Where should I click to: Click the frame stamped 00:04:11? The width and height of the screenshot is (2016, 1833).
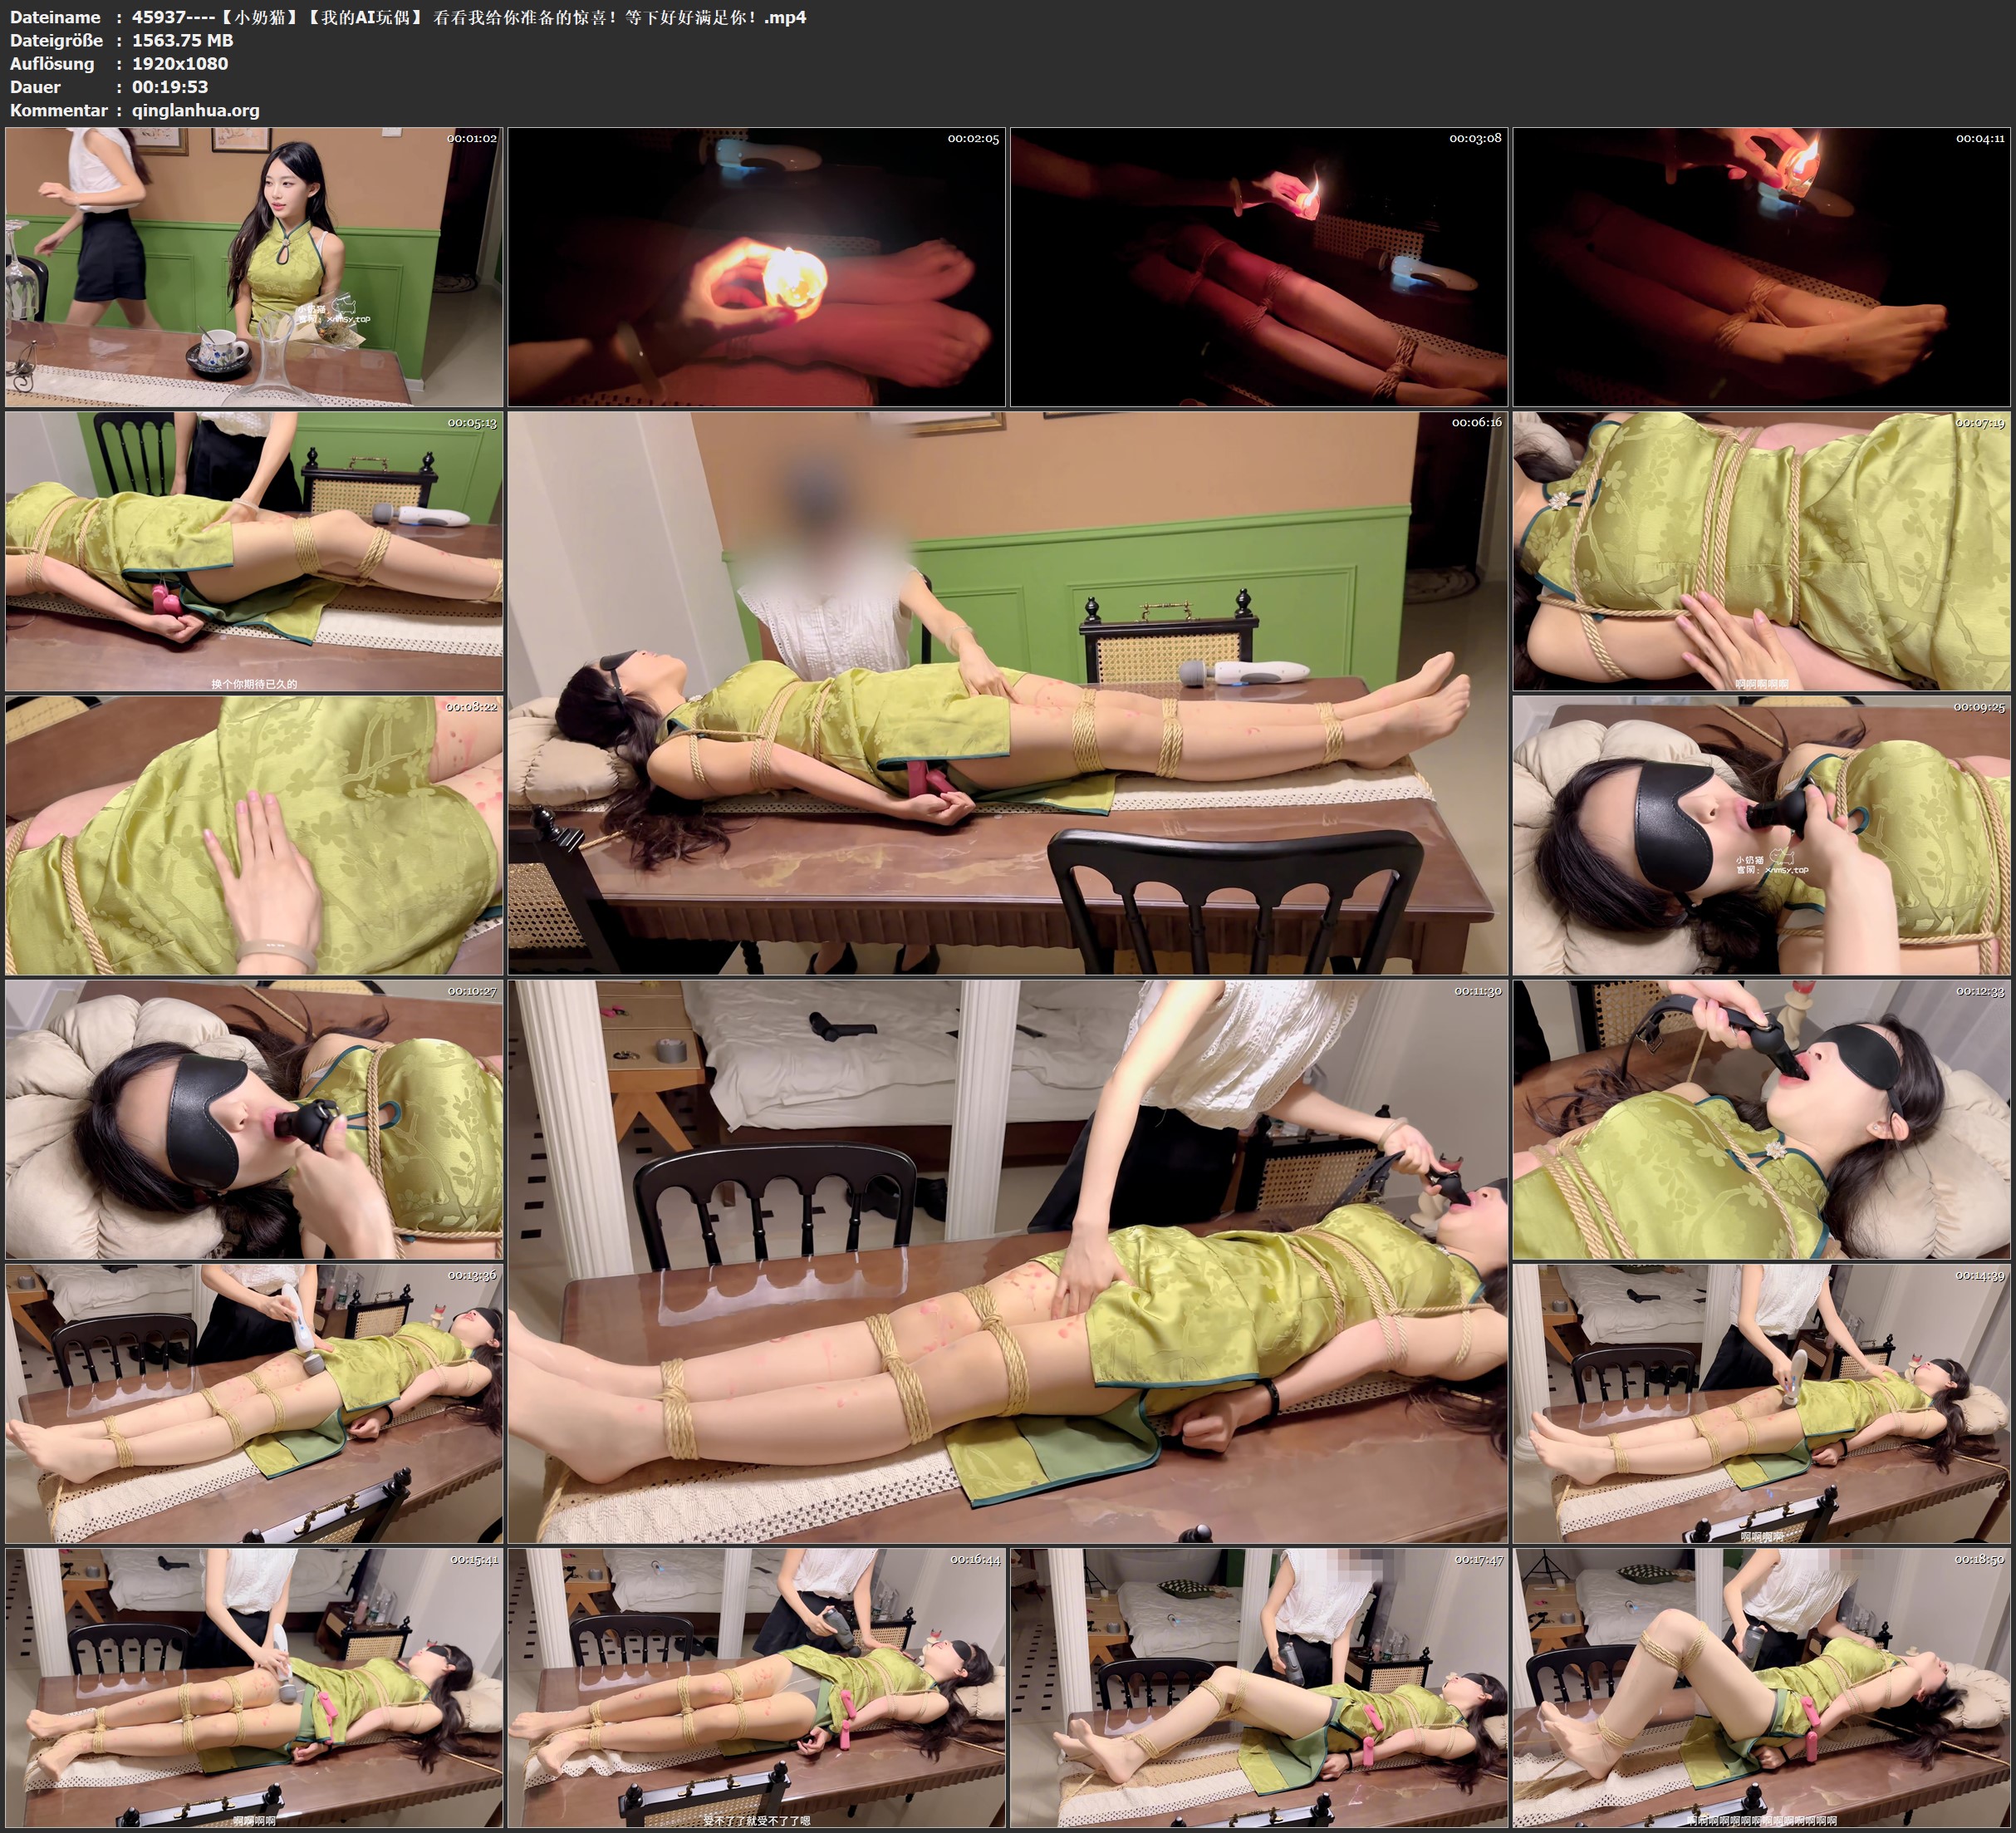1761,268
